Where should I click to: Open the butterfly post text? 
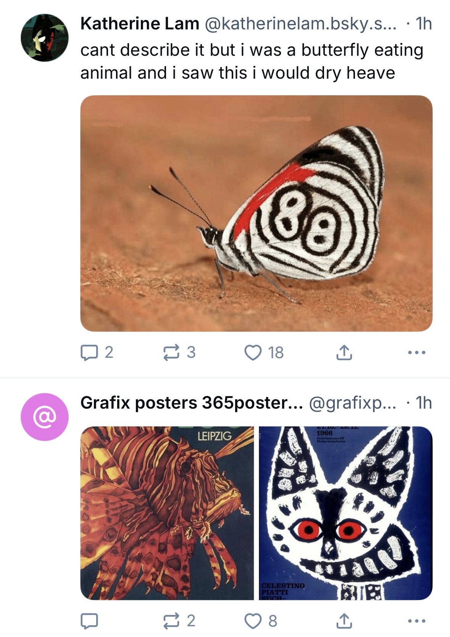252,61
